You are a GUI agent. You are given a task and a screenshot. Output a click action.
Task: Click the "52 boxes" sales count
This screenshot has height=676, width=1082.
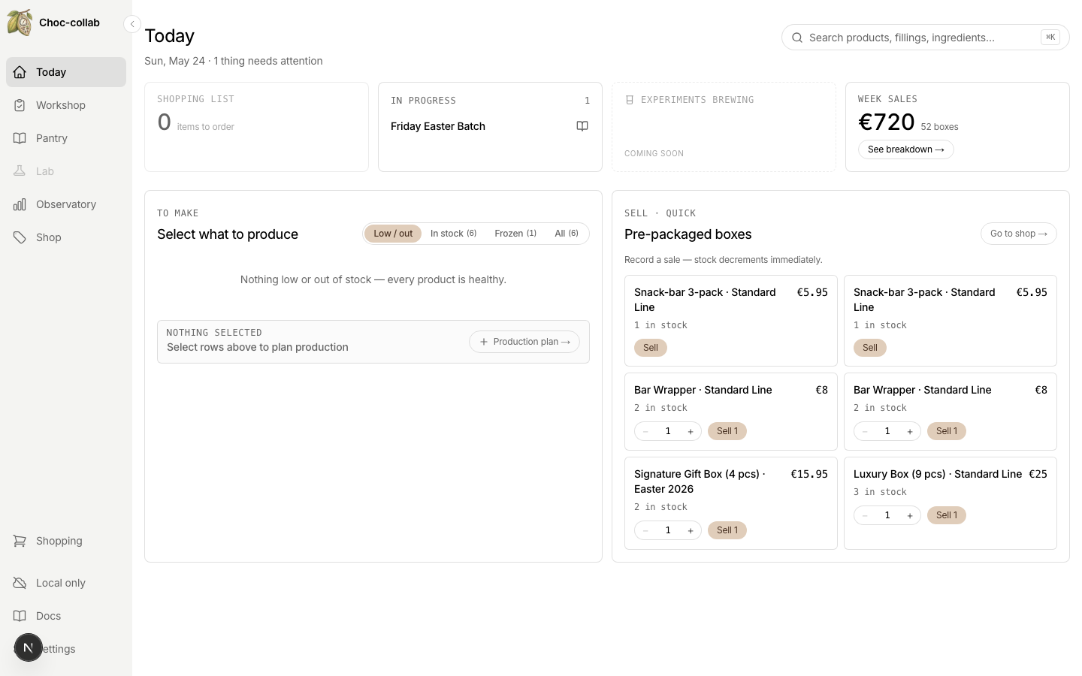[939, 127]
